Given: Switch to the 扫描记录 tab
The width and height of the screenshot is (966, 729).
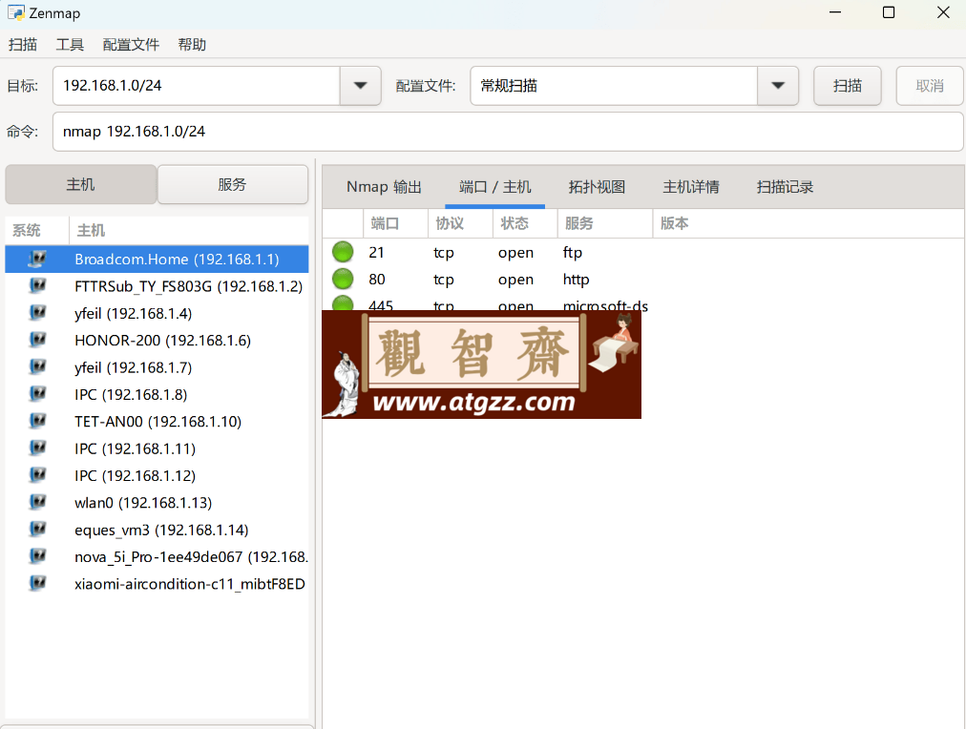Looking at the screenshot, I should pos(785,187).
